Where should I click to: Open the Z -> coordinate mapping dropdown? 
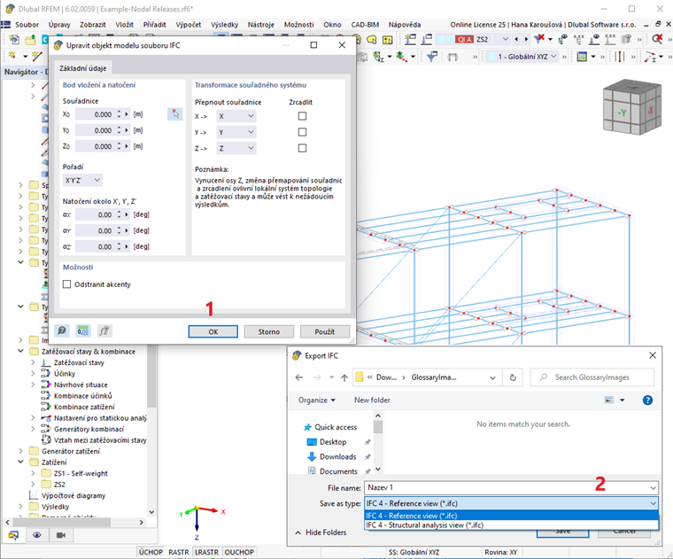(x=236, y=148)
